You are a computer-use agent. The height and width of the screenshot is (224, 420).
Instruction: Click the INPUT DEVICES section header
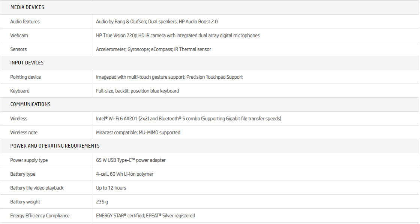(x=27, y=63)
